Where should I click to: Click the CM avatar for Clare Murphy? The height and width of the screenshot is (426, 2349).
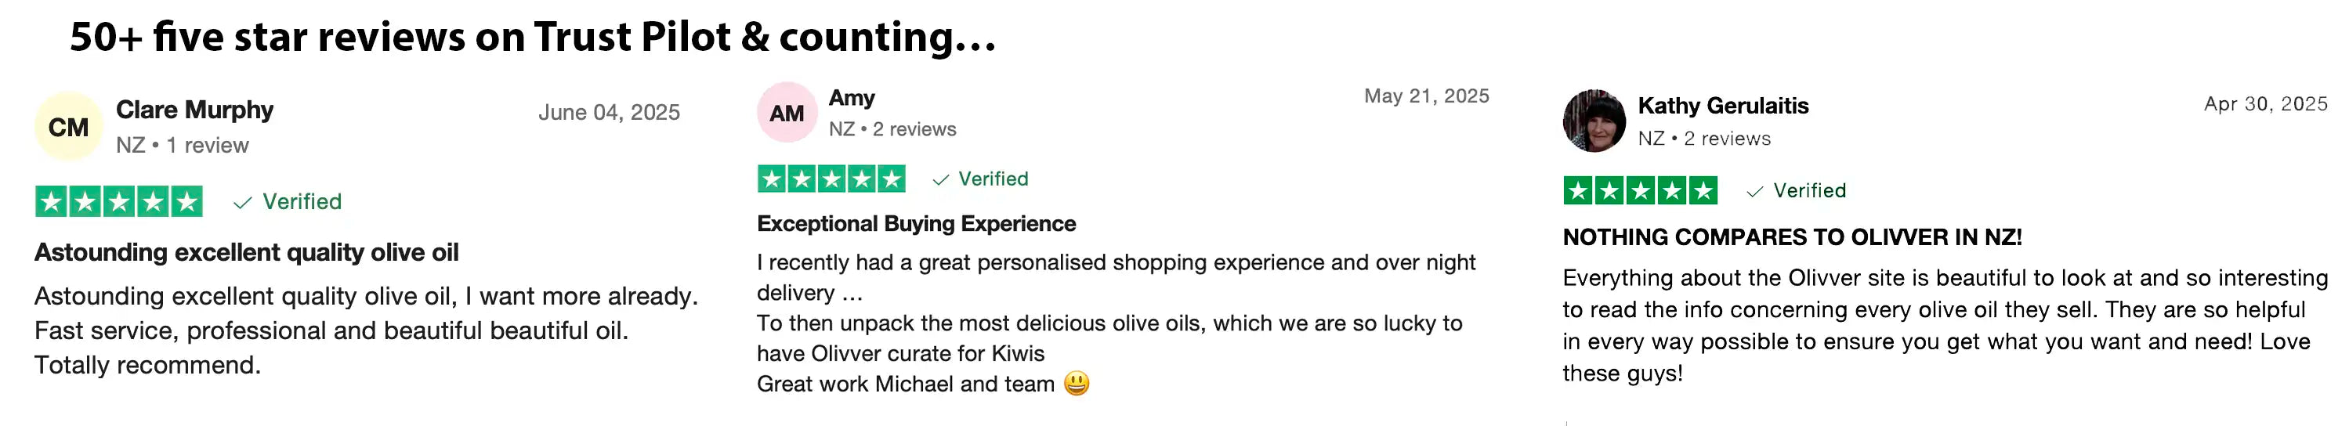(68, 127)
